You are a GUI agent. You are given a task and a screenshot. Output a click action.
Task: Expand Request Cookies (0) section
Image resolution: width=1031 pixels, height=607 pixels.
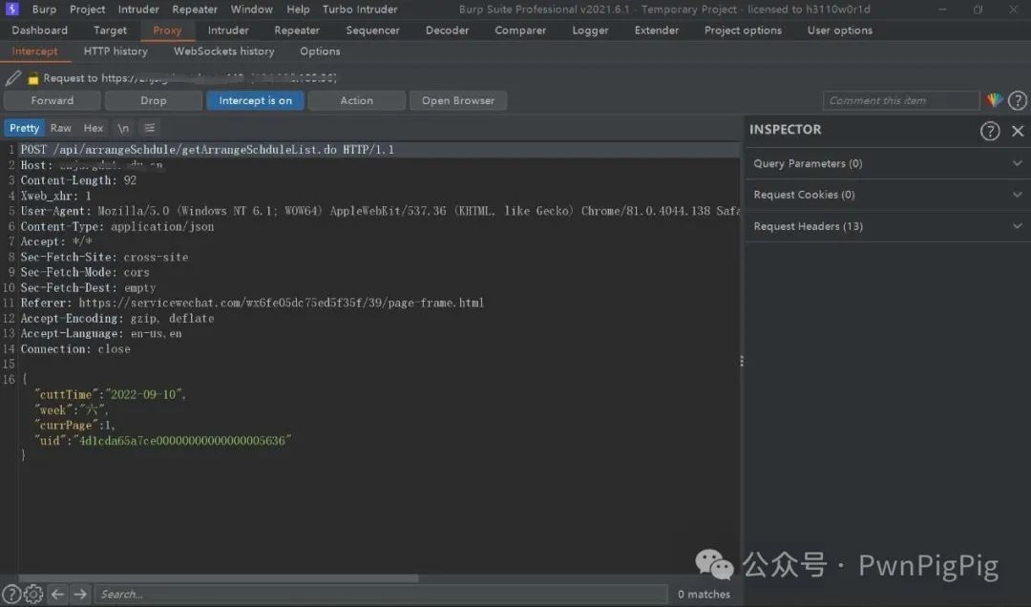point(888,195)
